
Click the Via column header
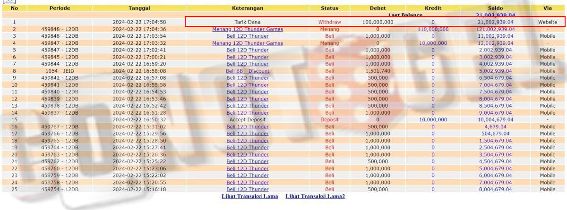click(x=548, y=8)
